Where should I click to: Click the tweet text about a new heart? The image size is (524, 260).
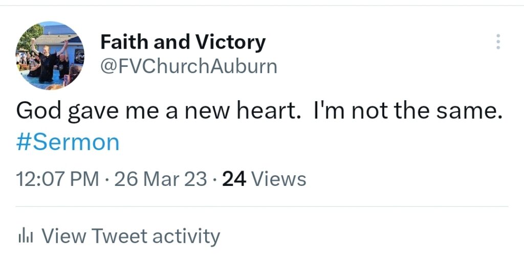pos(259,111)
